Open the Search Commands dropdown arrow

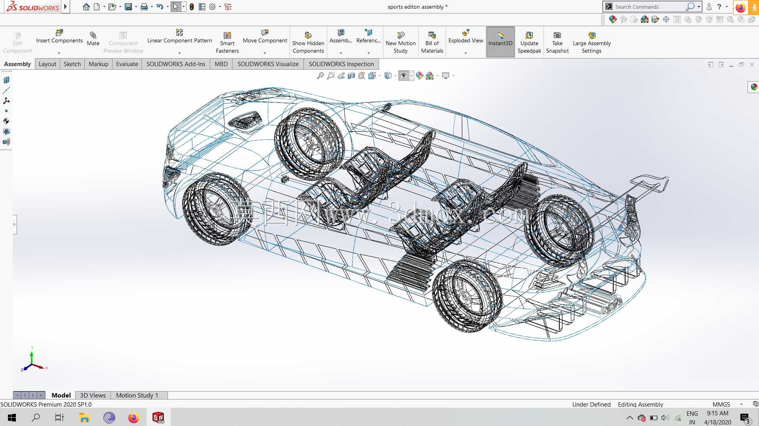(699, 7)
